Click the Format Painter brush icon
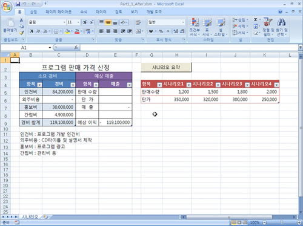This screenshot has width=303, height=226. 22,33
